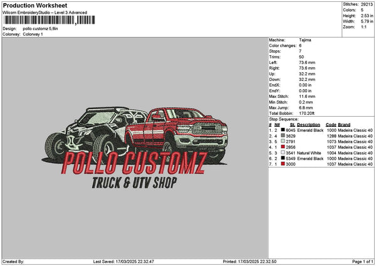This screenshot has width=376, height=266.
Task: Click the 'Last Saved: 17/03/2025 22.32.47' text
Action: pyautogui.click(x=123, y=262)
